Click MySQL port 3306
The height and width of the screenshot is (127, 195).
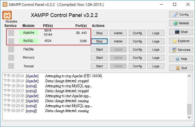click(83, 41)
